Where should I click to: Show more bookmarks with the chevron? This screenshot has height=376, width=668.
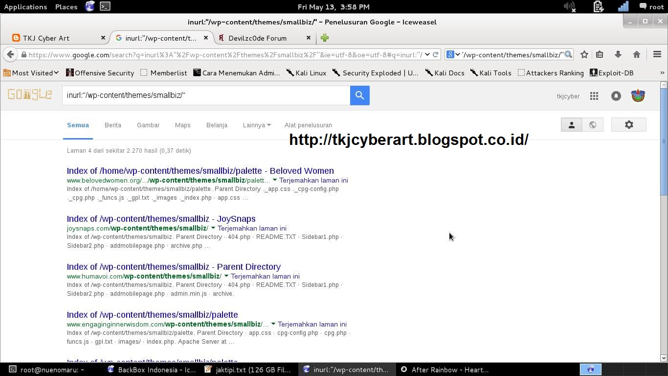tap(662, 73)
